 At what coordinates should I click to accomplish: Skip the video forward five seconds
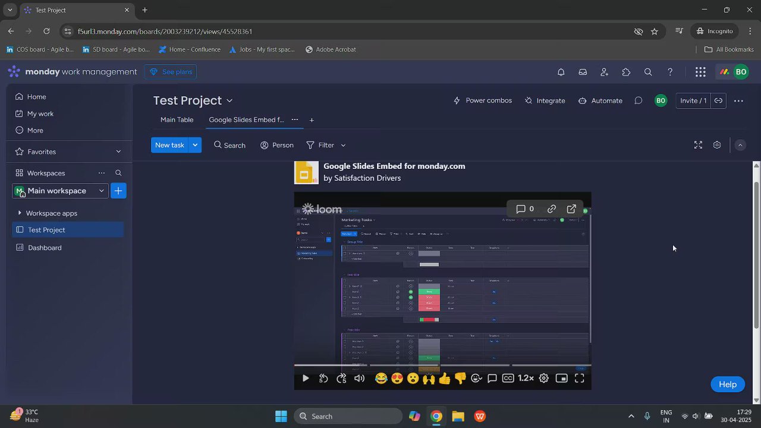[341, 378]
